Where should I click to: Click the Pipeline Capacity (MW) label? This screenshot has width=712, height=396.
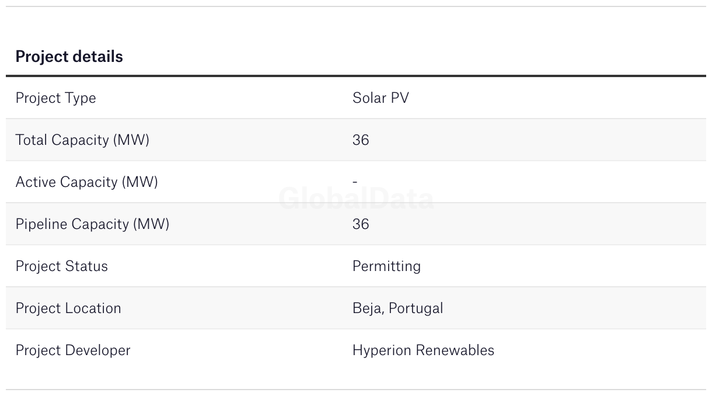pos(92,224)
